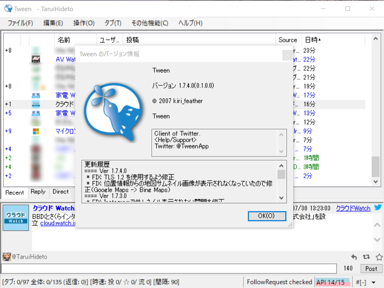Click the reply arrow icon
This screenshot has height=288, width=384.
click(x=354, y=257)
